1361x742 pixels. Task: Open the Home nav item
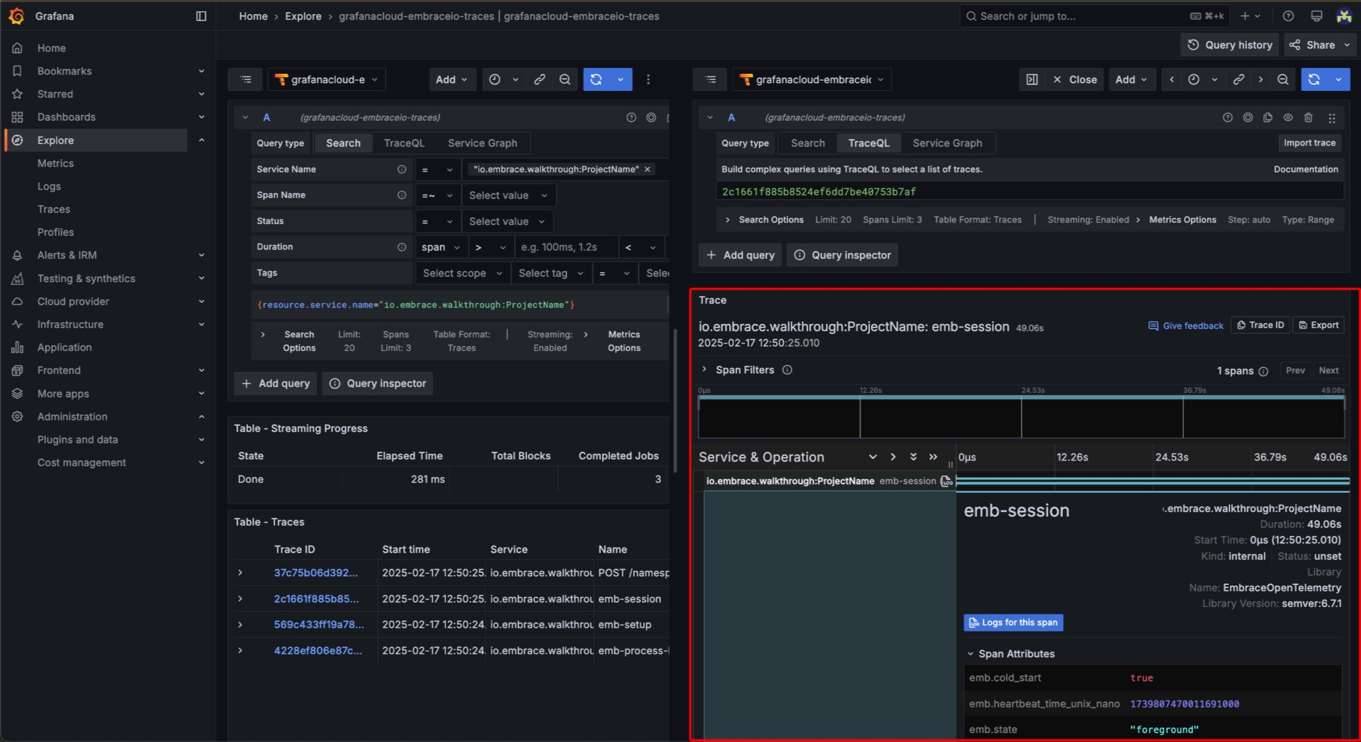[x=52, y=48]
